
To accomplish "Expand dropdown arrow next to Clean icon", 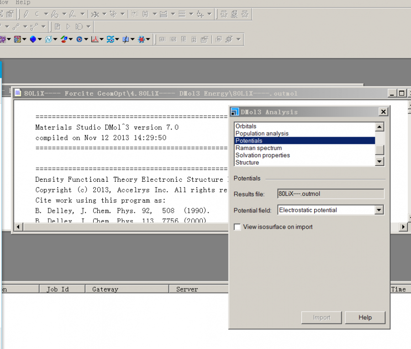I will click(x=104, y=14).
